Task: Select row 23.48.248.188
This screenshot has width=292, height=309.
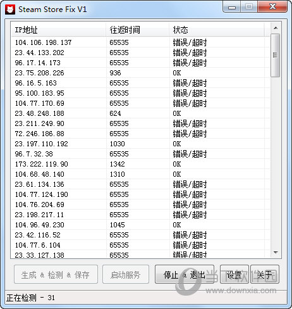Action: click(140, 113)
